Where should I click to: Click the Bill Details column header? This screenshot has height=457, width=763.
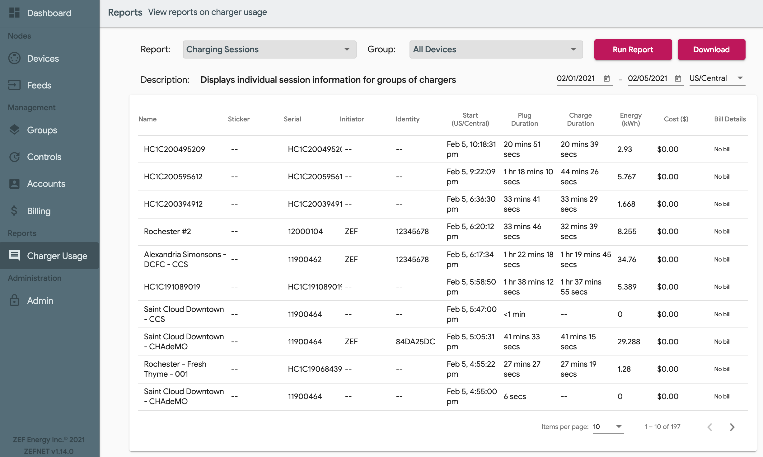click(x=730, y=119)
